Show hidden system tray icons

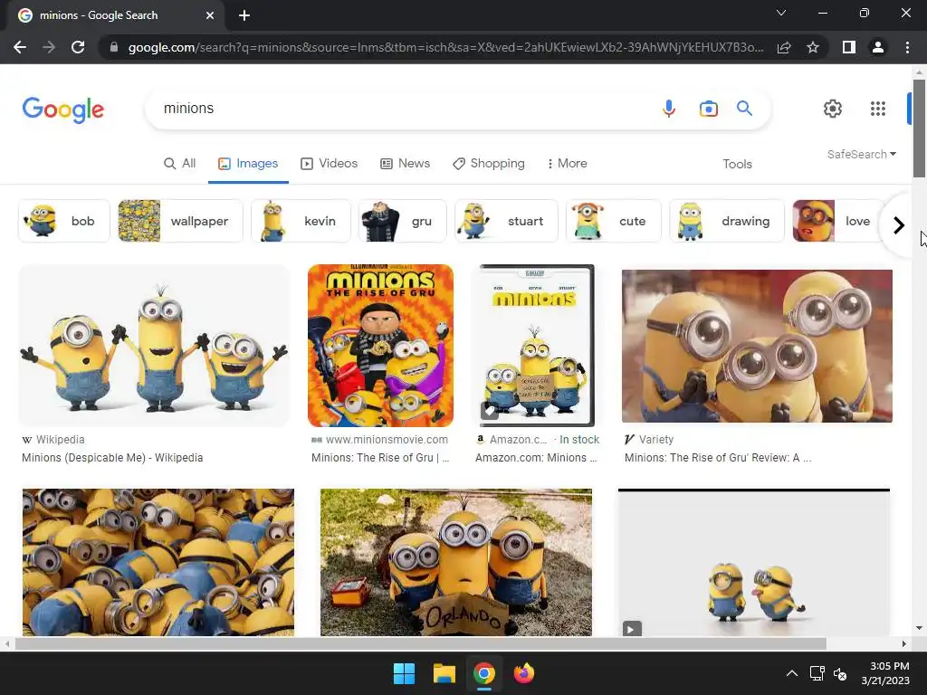(x=791, y=673)
